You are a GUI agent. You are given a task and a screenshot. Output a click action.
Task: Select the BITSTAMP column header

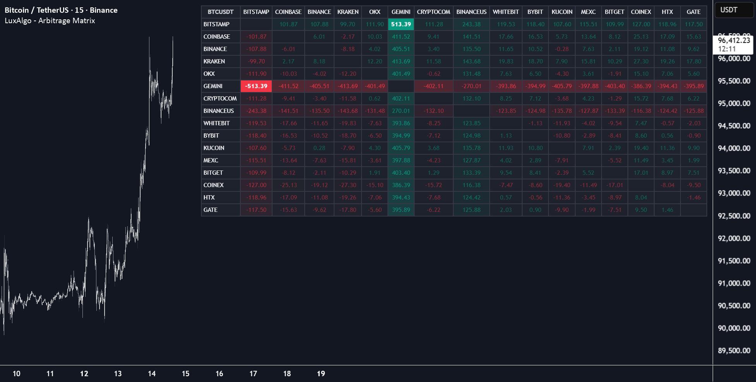click(x=256, y=12)
